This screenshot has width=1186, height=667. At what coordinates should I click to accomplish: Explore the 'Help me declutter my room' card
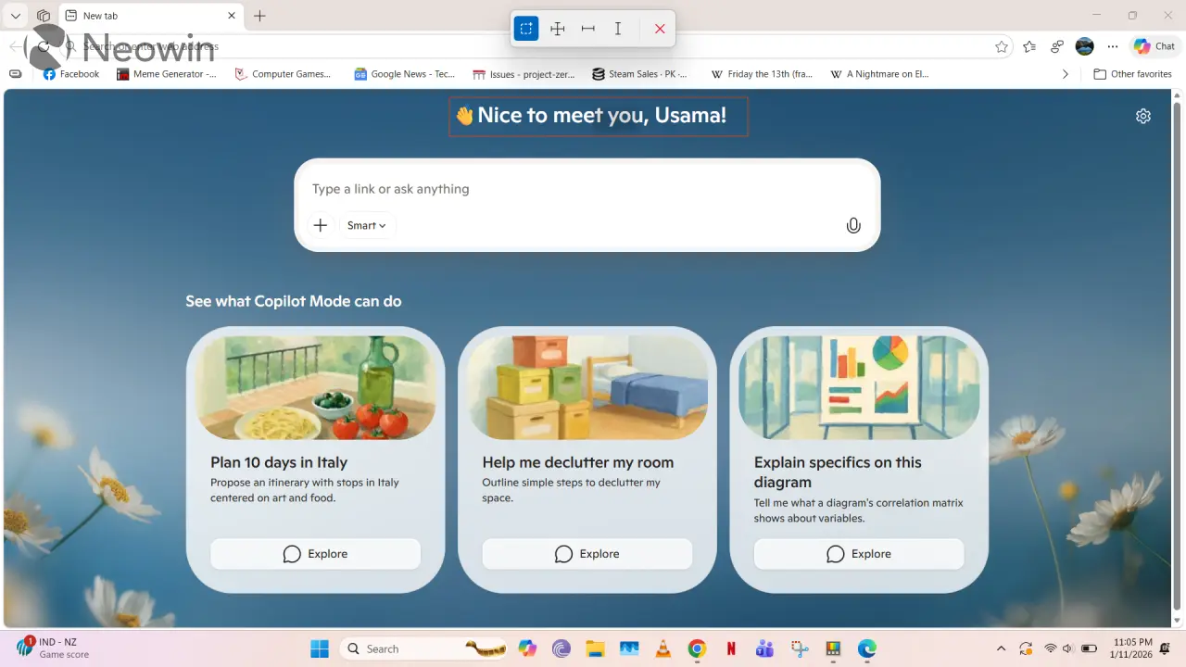click(x=587, y=554)
